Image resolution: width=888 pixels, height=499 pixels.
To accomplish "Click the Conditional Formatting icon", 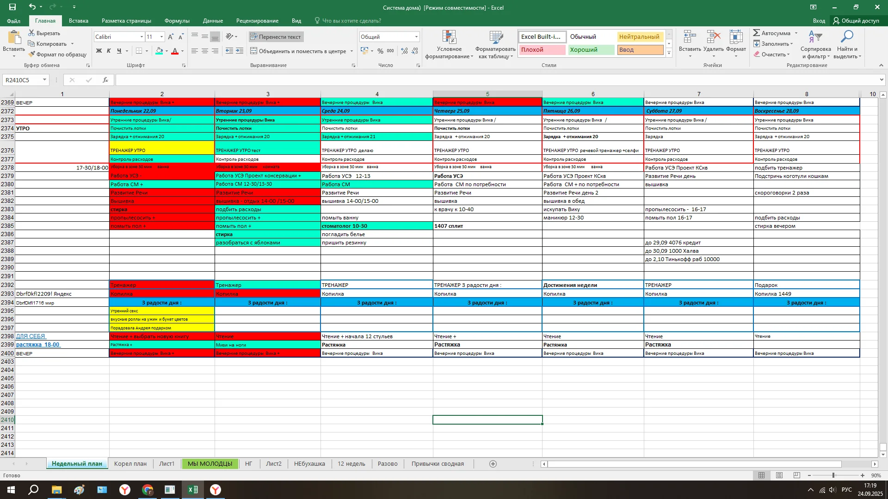I will coord(449,38).
